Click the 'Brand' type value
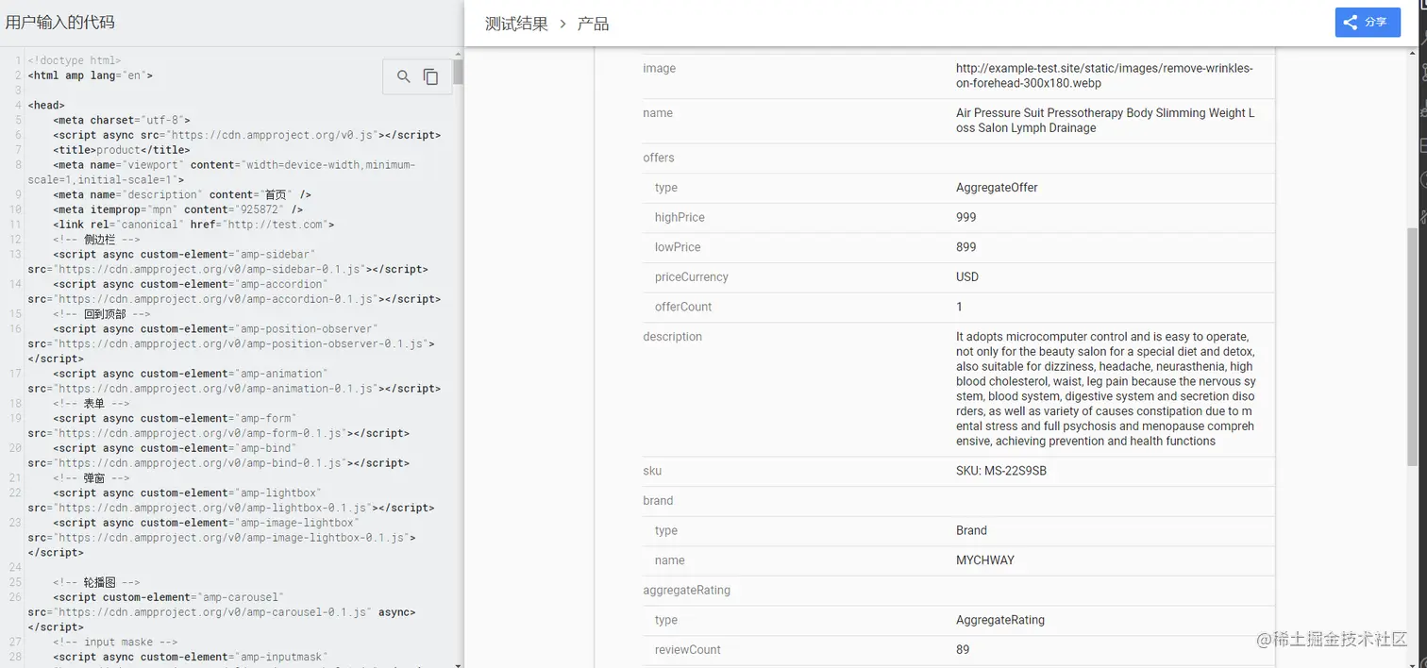 [971, 530]
